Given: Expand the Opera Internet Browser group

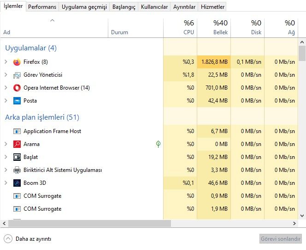Looking at the screenshot, I should pyautogui.click(x=6, y=88).
